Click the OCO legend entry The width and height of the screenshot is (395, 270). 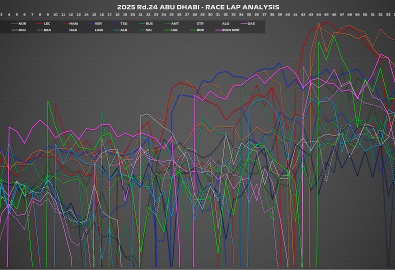[22, 30]
